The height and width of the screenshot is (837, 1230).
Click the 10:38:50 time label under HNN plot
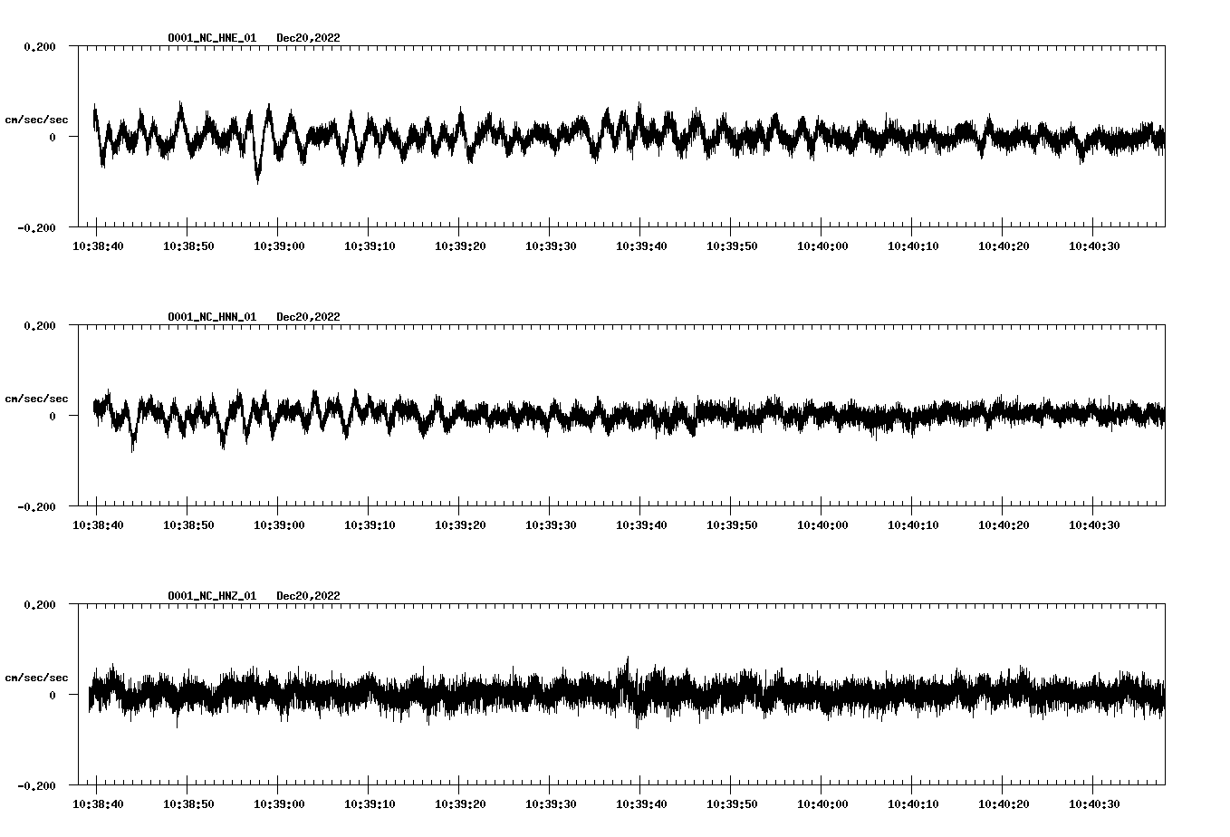tap(187, 524)
